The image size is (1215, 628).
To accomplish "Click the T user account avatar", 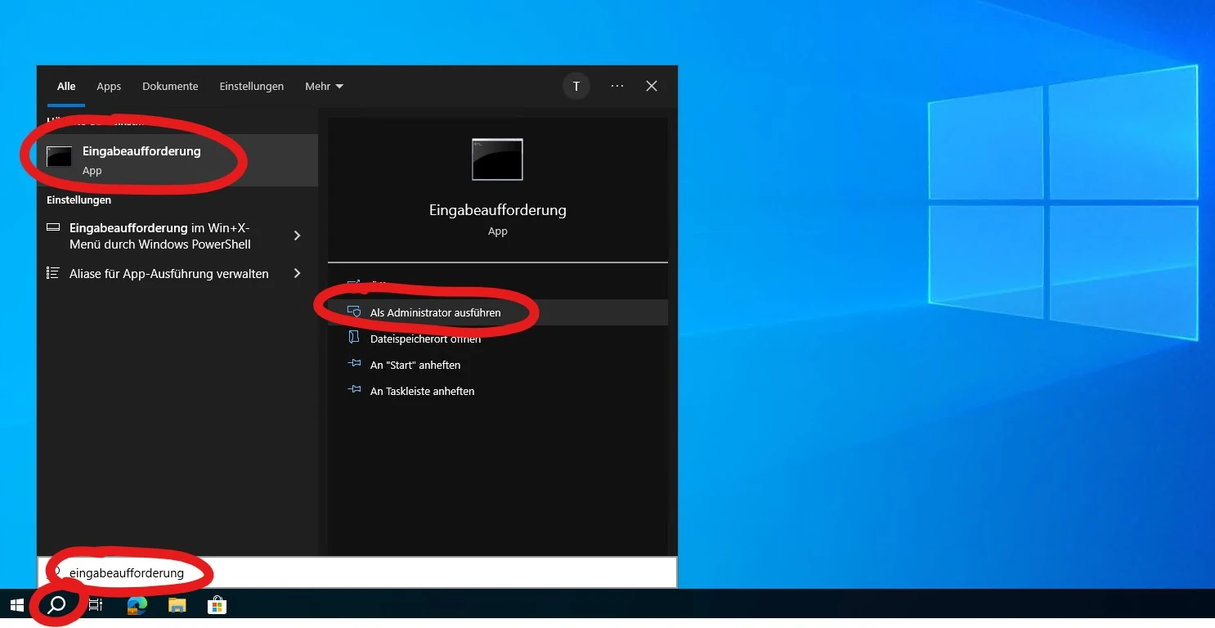I will (576, 86).
